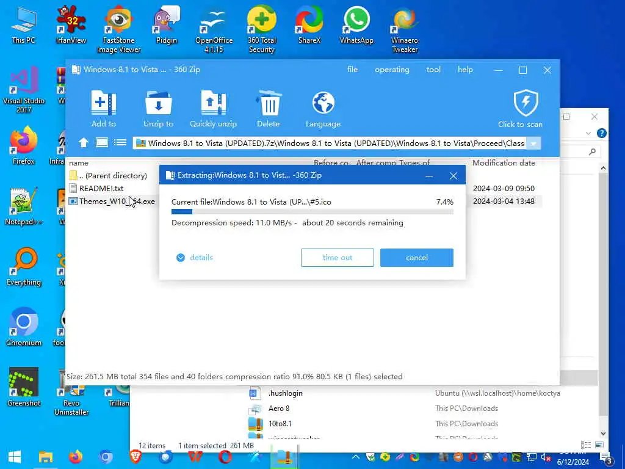Open the operating menu
The width and height of the screenshot is (625, 469).
392,70
